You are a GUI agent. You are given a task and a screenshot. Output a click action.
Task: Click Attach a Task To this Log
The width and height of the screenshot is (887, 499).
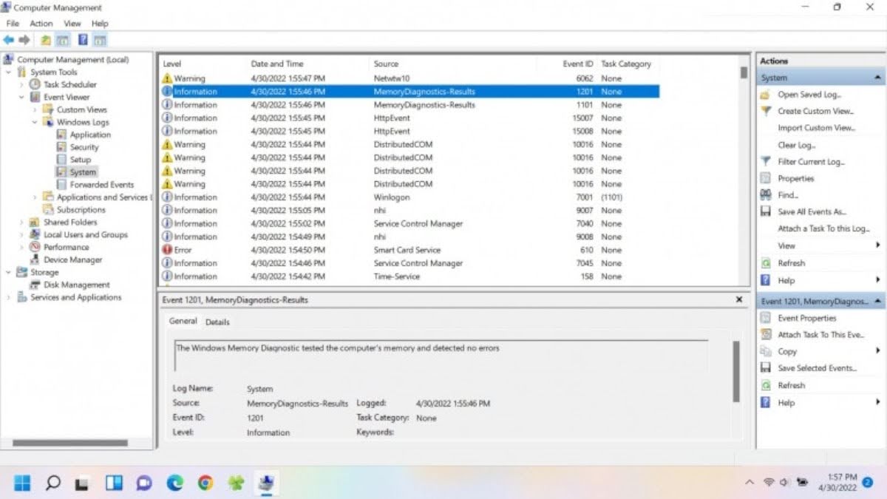click(823, 228)
